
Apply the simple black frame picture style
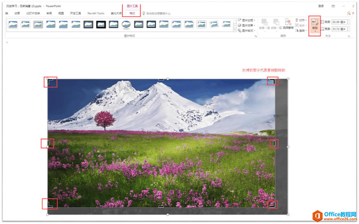[x=113, y=24]
